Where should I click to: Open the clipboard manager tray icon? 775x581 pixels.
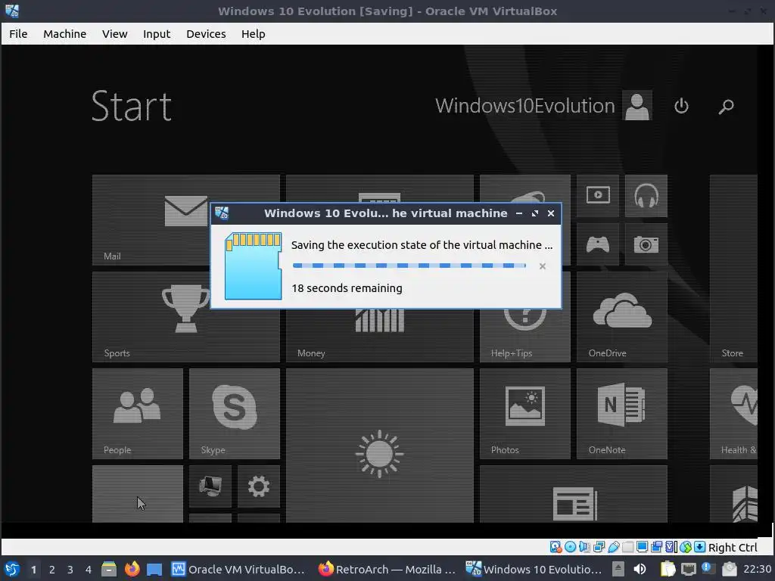click(668, 569)
